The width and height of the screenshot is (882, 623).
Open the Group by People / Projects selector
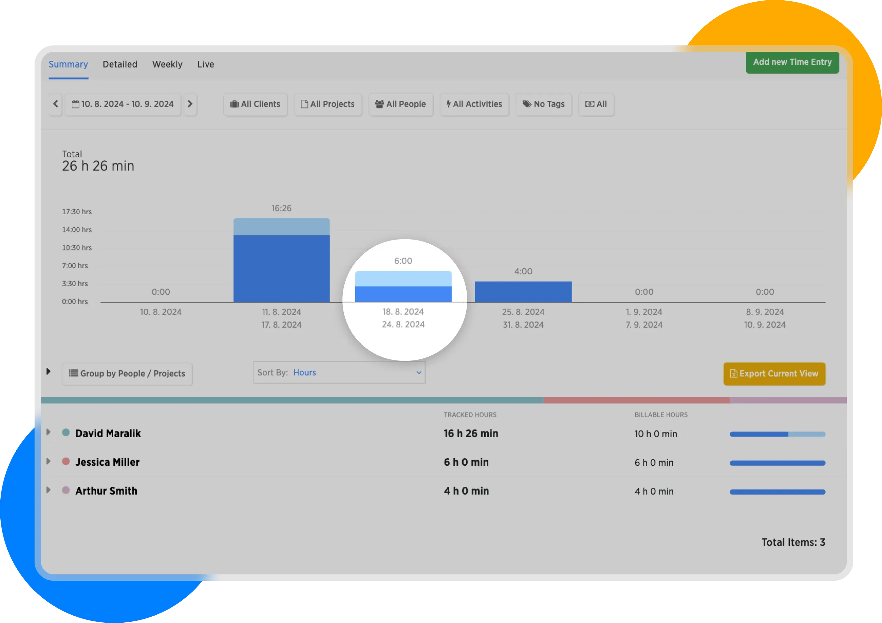[x=127, y=374]
